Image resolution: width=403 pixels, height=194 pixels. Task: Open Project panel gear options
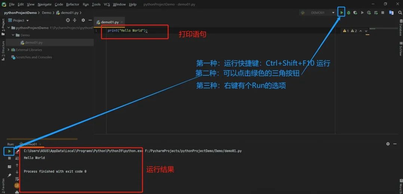pos(83,20)
